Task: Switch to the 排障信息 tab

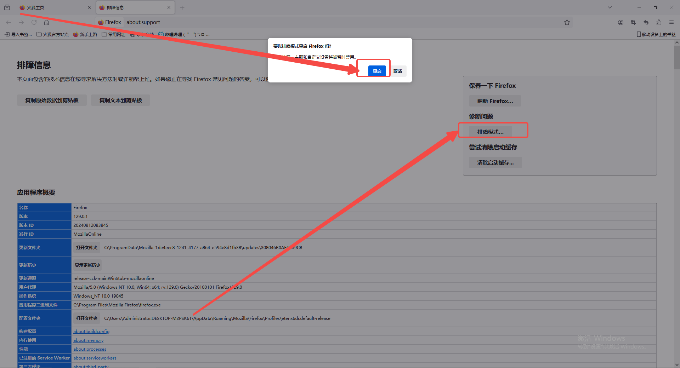Action: [x=135, y=7]
